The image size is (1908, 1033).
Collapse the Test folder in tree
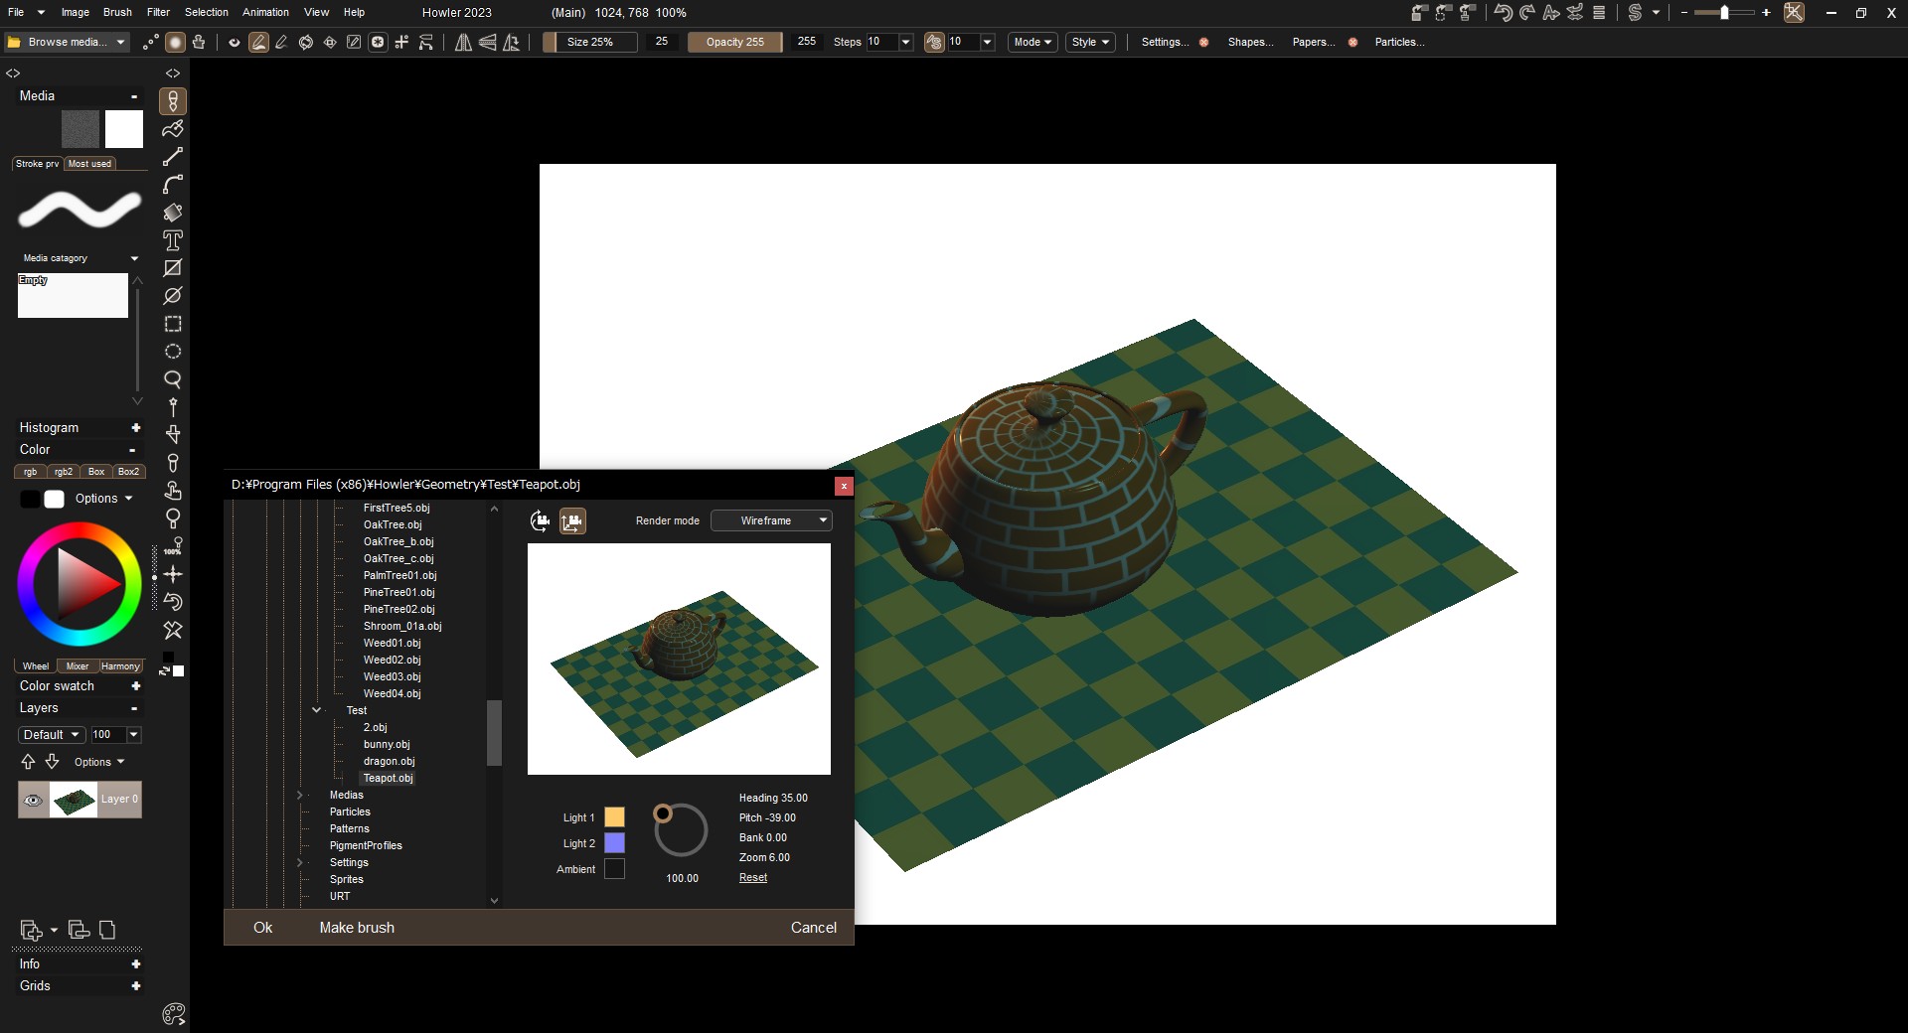coord(317,710)
